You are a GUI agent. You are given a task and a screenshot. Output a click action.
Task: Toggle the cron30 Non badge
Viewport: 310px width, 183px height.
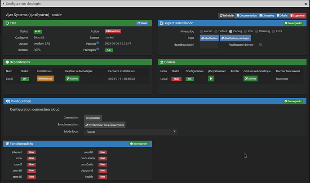click(102, 152)
